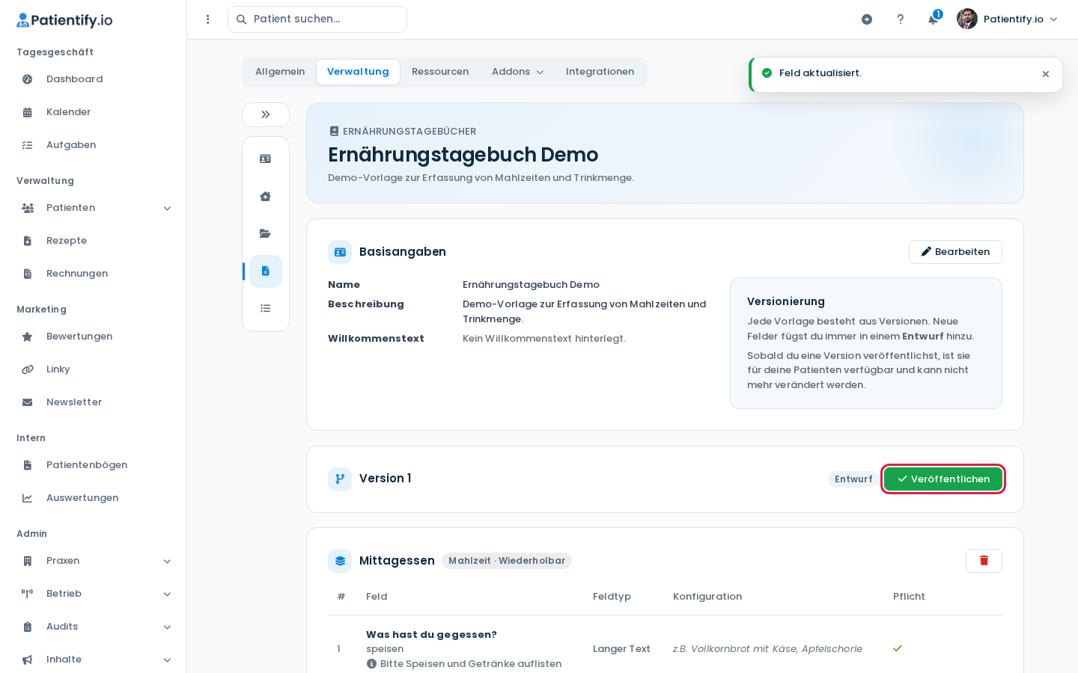Click the plus add icon in header
The height and width of the screenshot is (673, 1078).
pos(867,19)
